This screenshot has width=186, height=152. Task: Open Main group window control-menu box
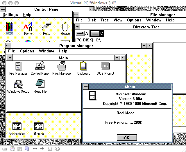coord(10,58)
